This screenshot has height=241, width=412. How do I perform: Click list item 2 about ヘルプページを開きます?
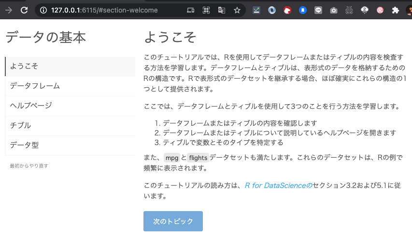coord(279,133)
